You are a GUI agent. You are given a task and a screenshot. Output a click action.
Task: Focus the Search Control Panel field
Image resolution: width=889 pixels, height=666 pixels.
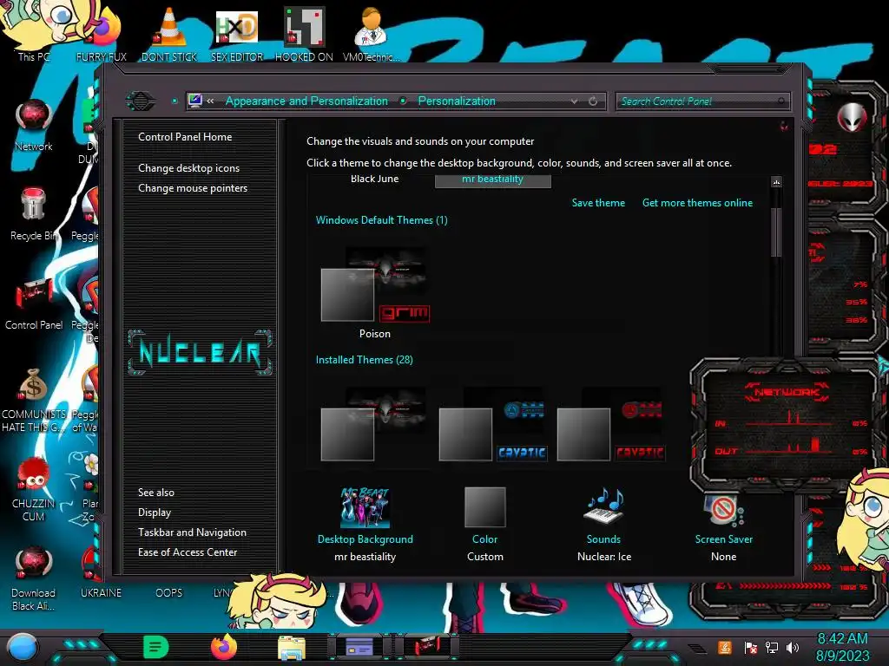pos(697,101)
